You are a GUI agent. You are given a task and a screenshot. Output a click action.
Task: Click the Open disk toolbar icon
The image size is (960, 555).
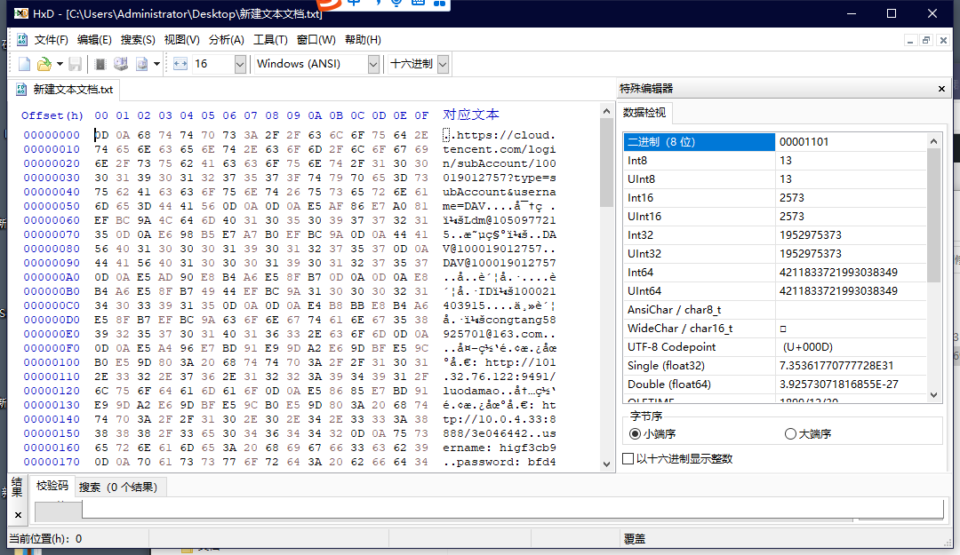point(120,64)
